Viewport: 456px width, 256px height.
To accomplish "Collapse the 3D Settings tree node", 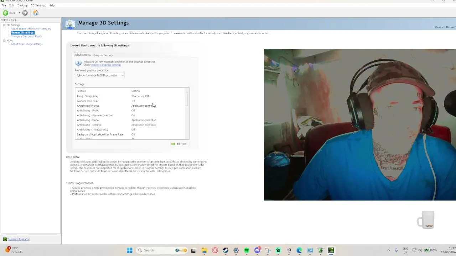I will [x=4, y=25].
